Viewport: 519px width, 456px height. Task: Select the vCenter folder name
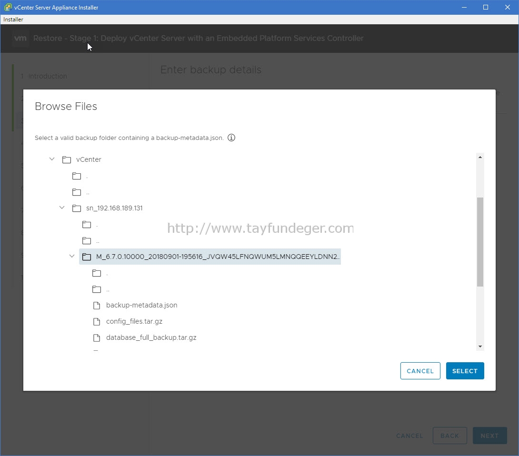(89, 159)
